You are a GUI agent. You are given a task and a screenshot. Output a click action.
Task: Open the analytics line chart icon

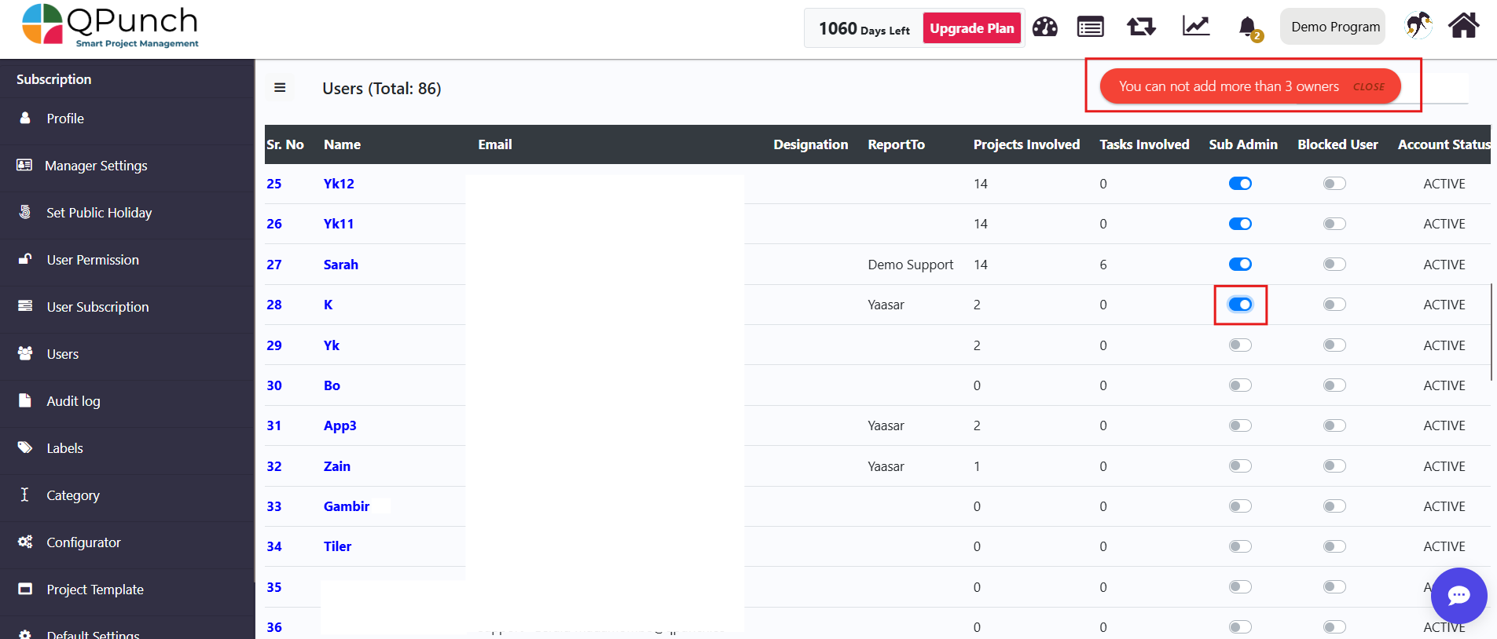coord(1195,27)
